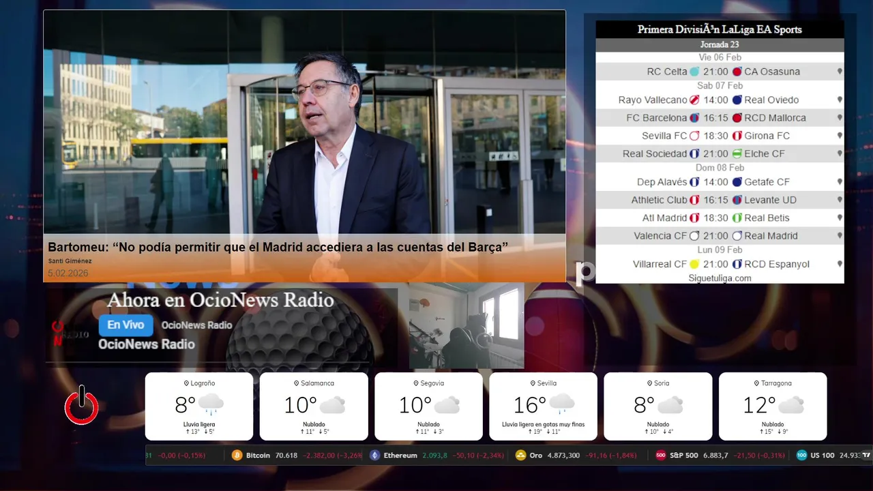Open the Bartomeu news headline
The height and width of the screenshot is (491, 873).
(x=278, y=247)
